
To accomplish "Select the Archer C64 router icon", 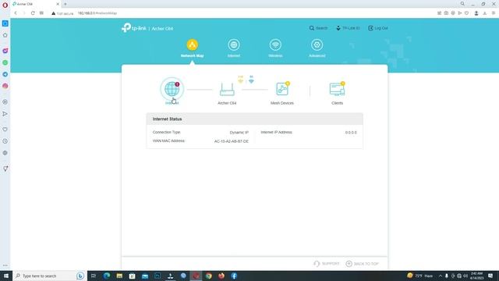I will click(x=227, y=90).
